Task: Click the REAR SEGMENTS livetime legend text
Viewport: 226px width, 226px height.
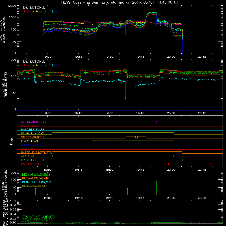Action: point(38,220)
